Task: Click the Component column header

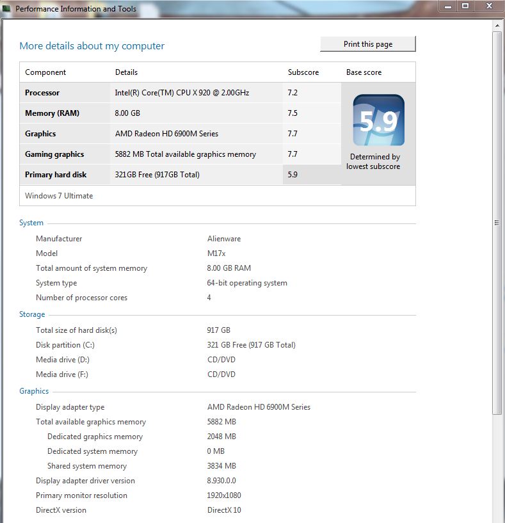Action: pos(45,72)
